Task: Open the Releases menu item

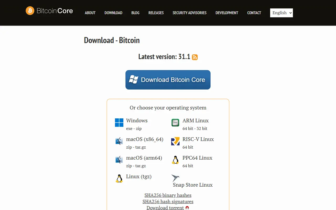Action: [x=156, y=13]
